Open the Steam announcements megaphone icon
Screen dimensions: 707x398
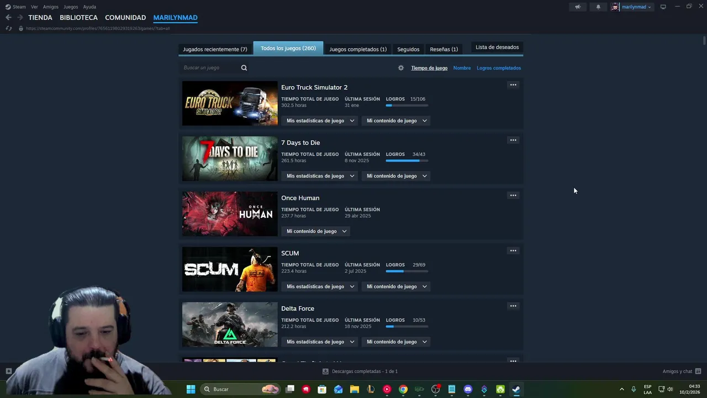[x=578, y=7]
